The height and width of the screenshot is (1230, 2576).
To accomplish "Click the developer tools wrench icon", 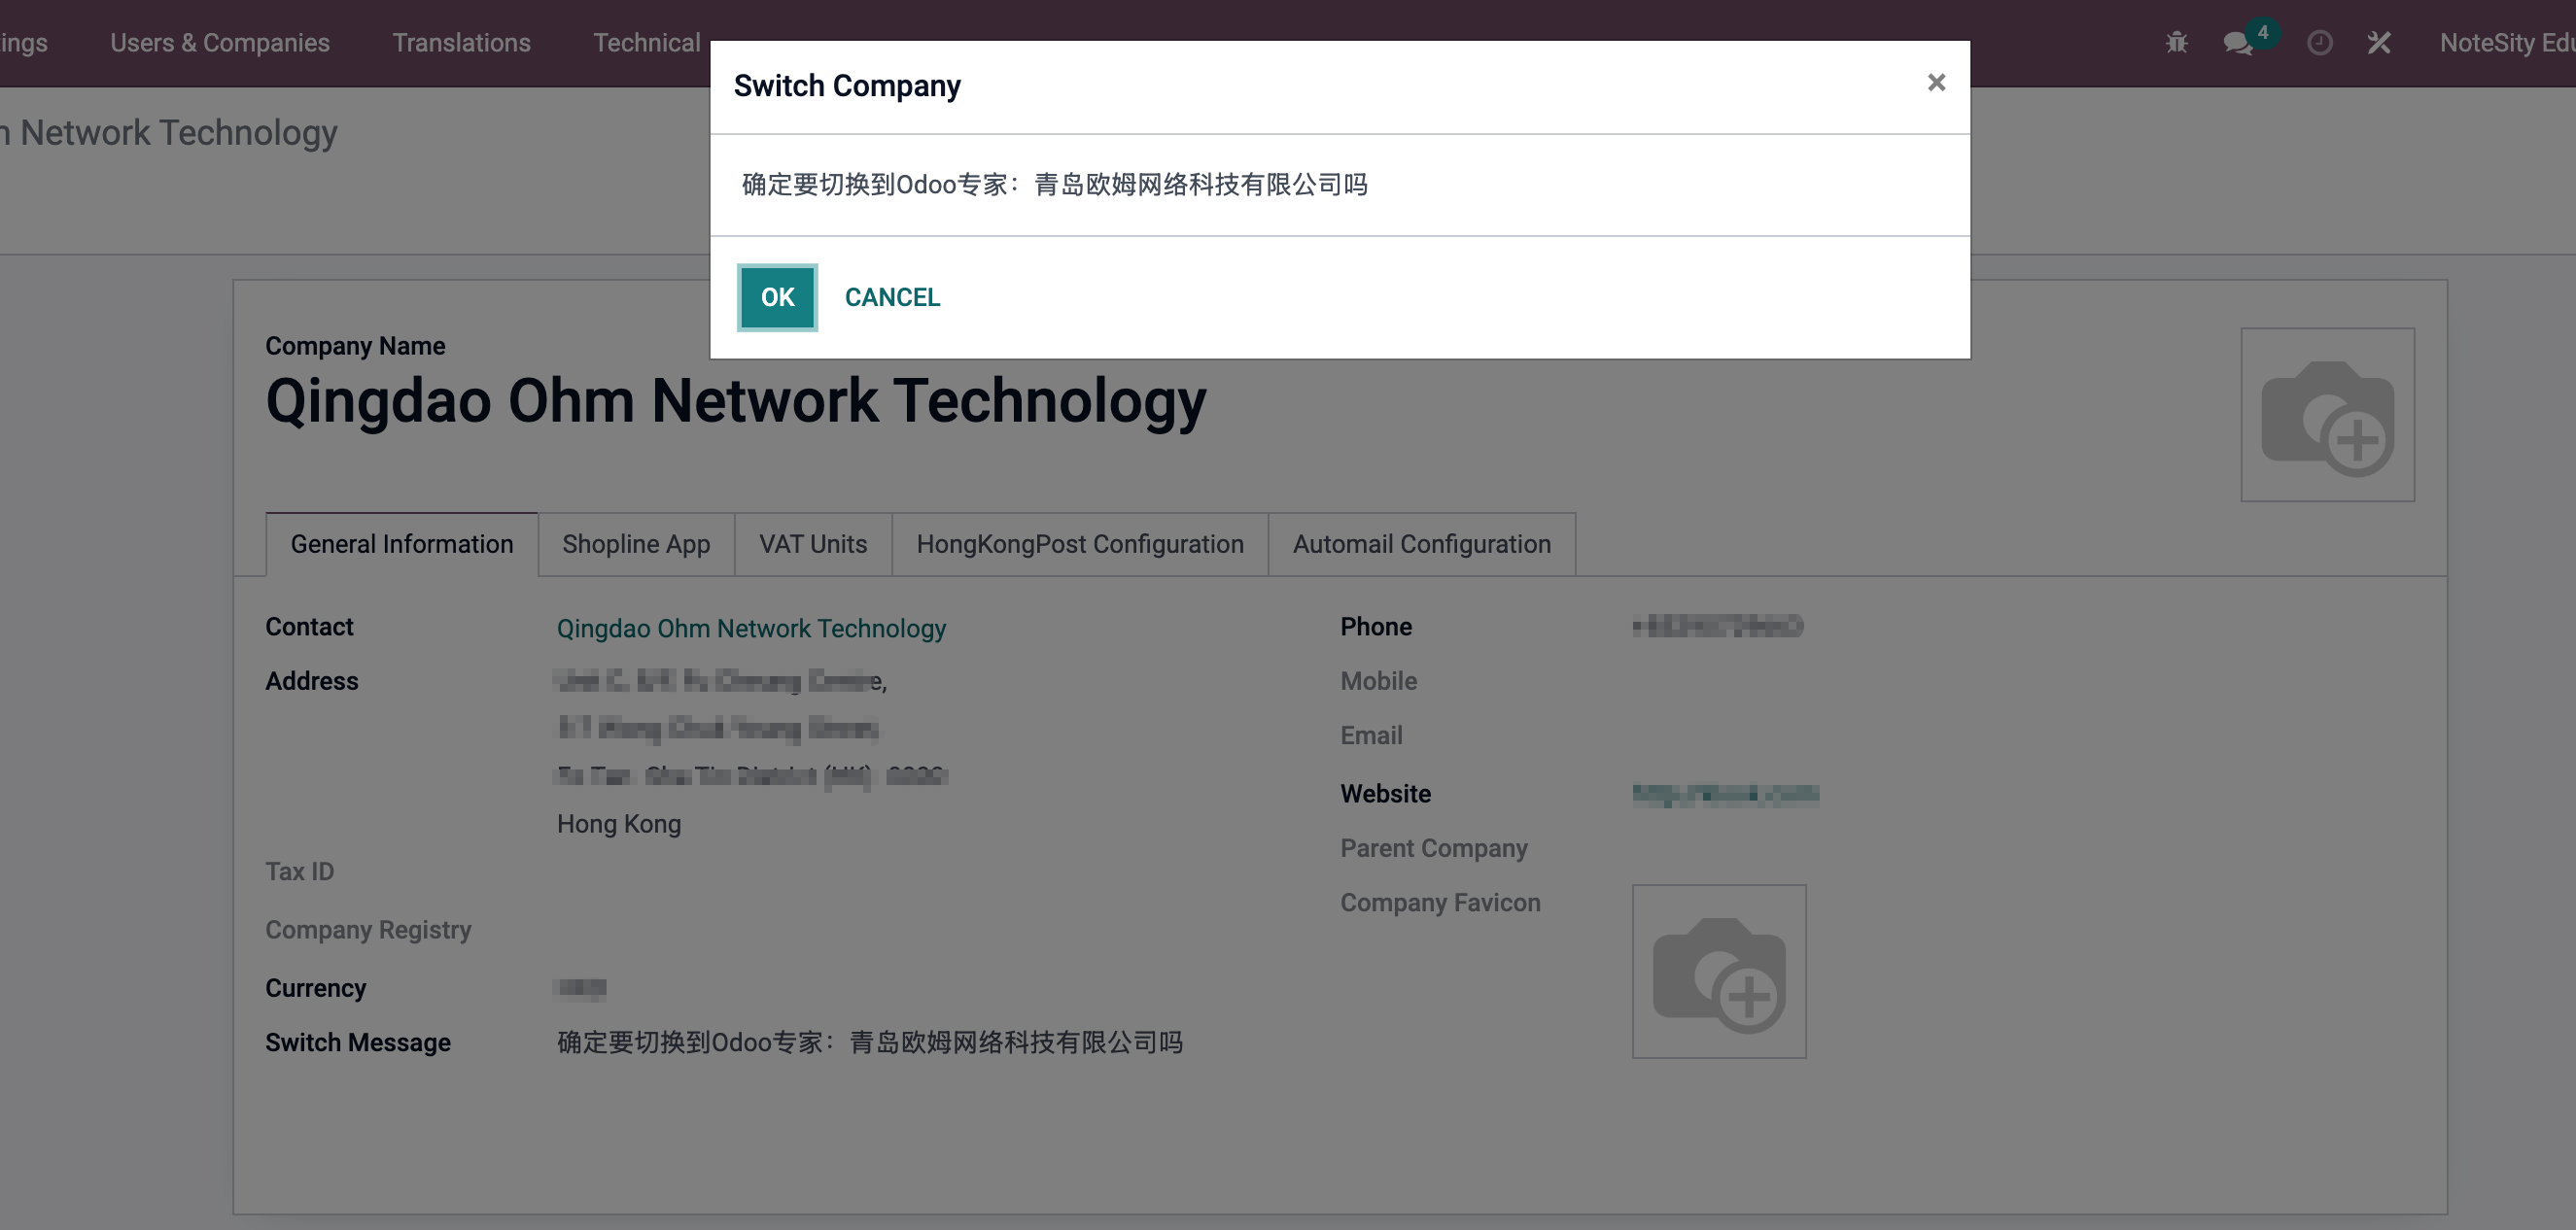I will click(2381, 42).
